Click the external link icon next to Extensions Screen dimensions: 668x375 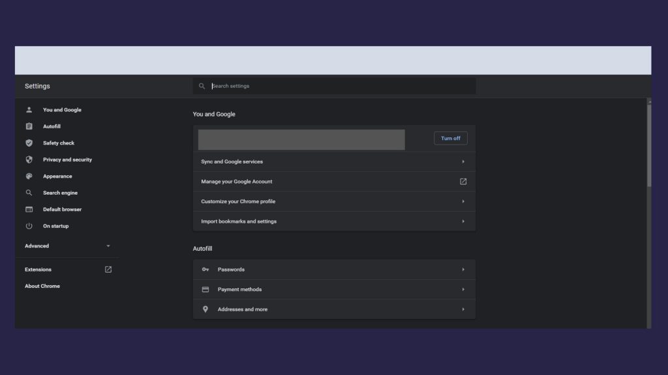click(108, 270)
